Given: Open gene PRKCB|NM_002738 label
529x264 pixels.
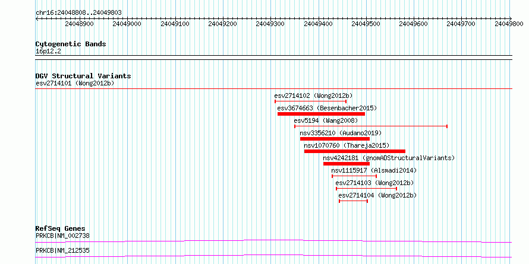Looking at the screenshot, I should tap(62, 236).
